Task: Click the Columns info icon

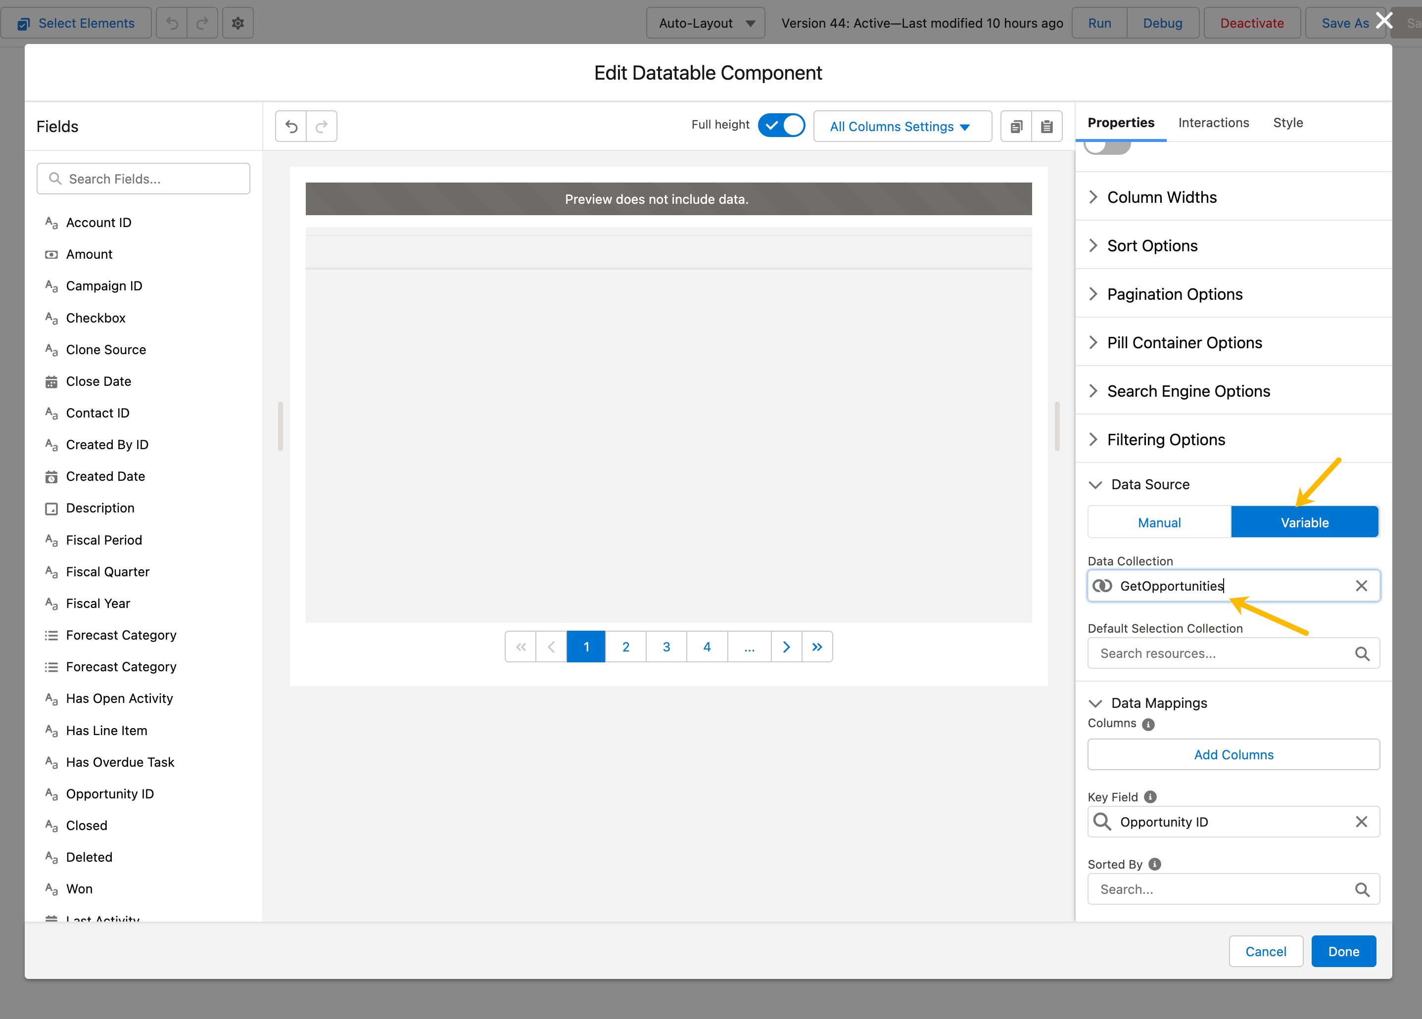Action: (x=1148, y=725)
